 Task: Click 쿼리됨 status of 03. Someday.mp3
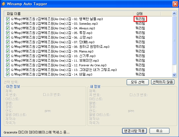tap(140, 23)
